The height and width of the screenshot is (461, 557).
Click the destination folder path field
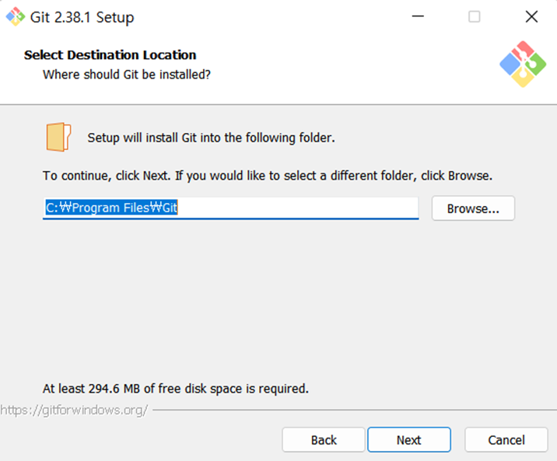(x=230, y=208)
